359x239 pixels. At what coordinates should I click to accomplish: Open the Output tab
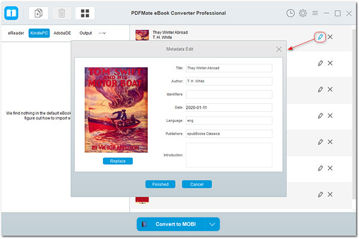[86, 33]
